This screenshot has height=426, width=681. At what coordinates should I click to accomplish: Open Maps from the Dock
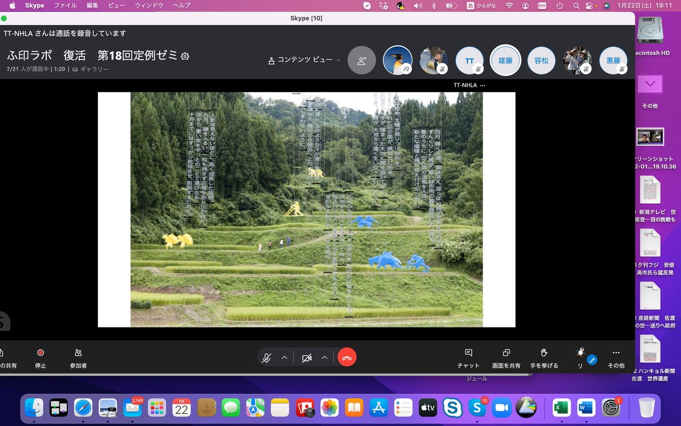click(255, 408)
